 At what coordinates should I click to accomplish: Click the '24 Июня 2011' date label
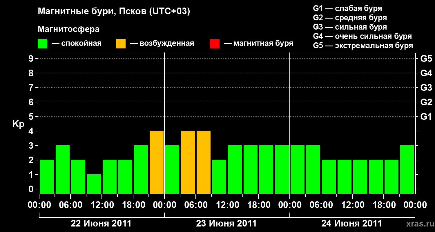click(x=352, y=224)
